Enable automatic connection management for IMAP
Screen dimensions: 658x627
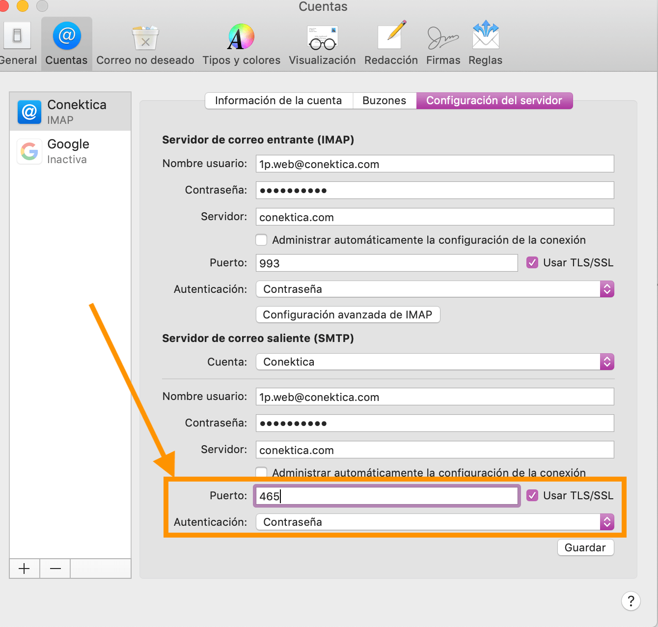click(261, 240)
